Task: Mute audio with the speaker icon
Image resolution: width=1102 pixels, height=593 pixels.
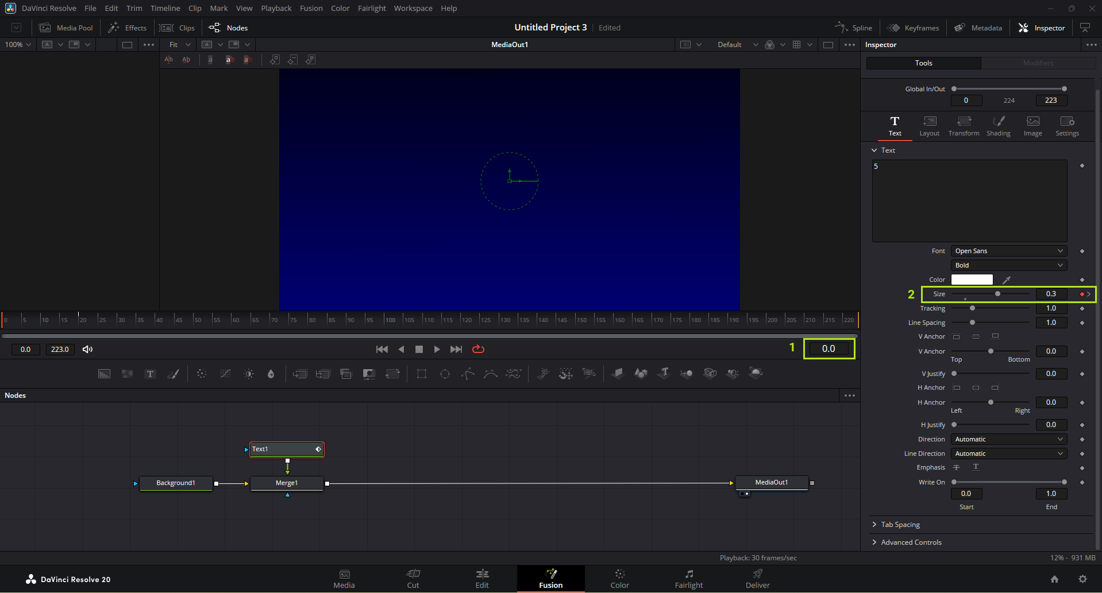Action: pyautogui.click(x=87, y=349)
